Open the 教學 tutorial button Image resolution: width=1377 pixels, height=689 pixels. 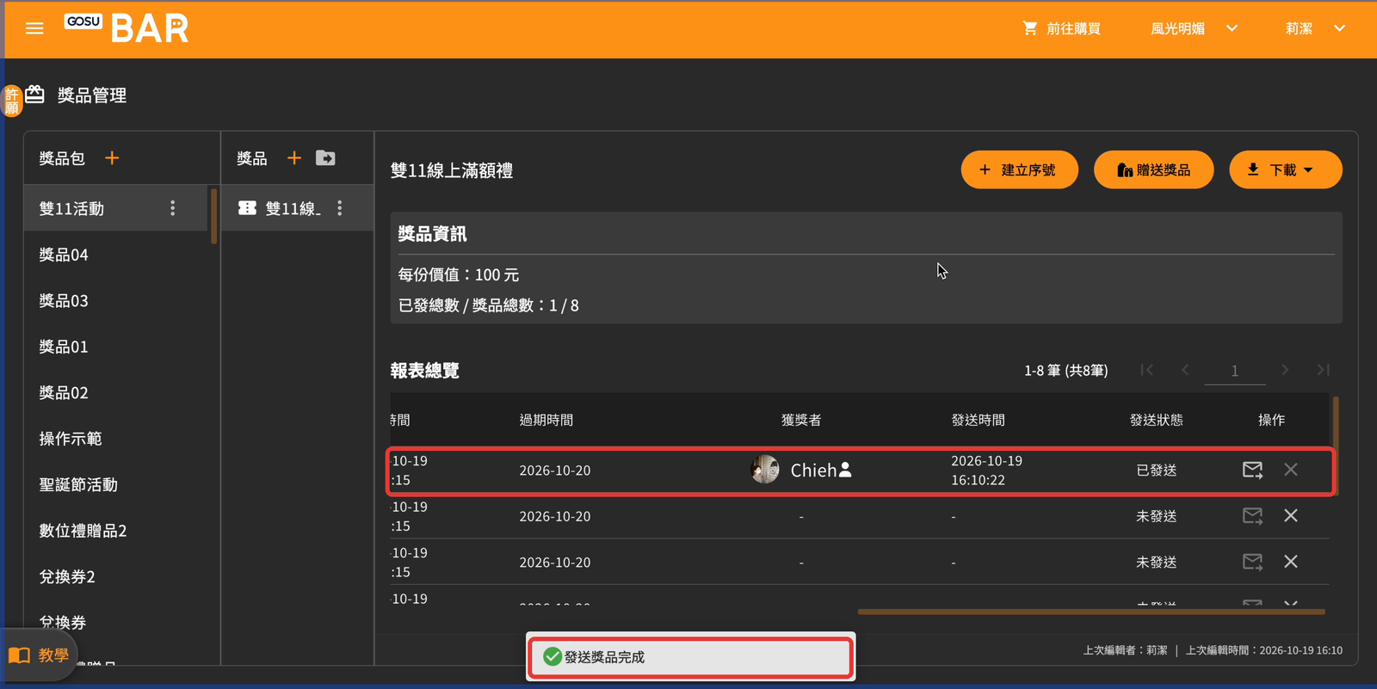point(39,655)
